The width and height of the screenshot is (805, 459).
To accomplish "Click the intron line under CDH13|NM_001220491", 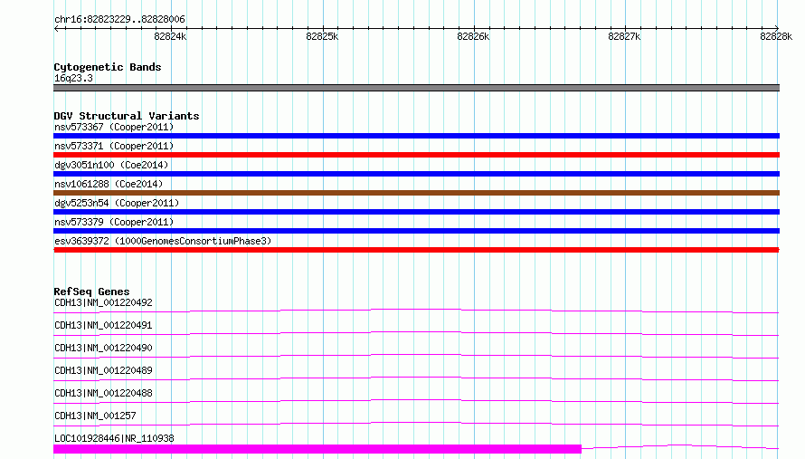I will (416, 333).
